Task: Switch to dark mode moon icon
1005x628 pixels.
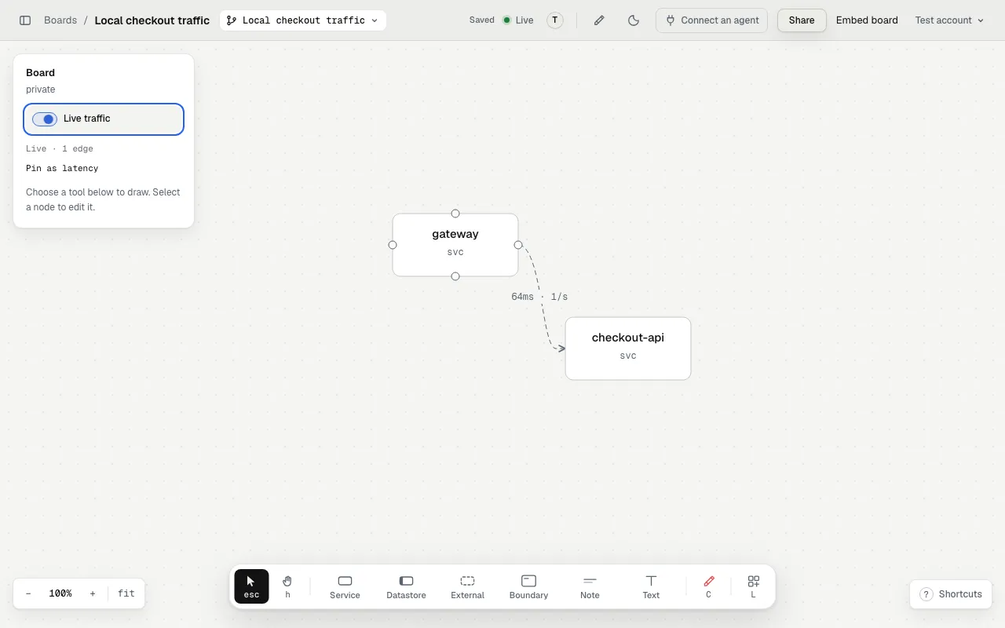Action: (634, 20)
